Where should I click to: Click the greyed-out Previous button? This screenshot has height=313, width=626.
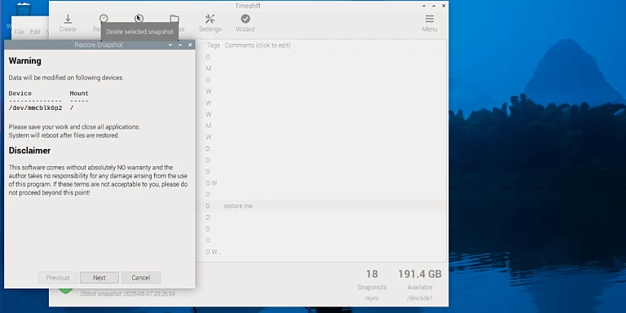click(x=58, y=278)
